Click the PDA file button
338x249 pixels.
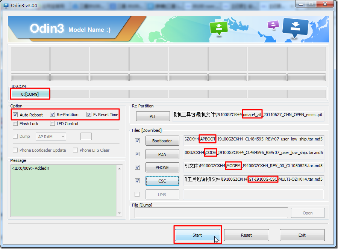coord(162,154)
